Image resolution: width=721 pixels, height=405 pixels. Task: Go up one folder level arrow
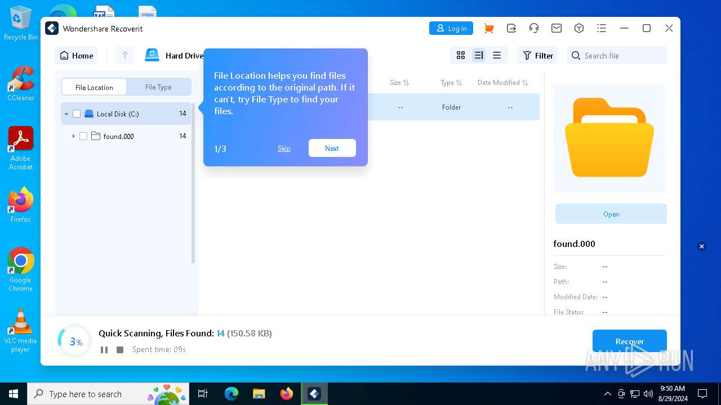coord(125,55)
